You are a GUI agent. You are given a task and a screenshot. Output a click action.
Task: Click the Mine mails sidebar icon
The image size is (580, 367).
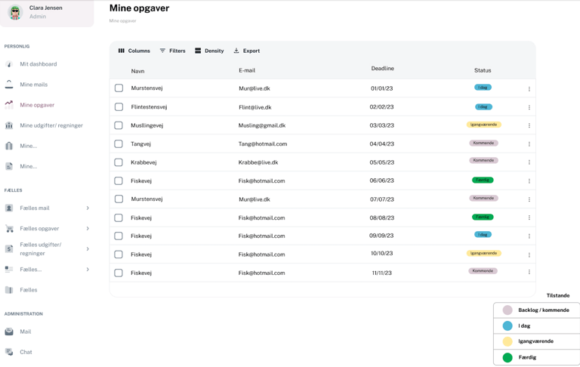(9, 85)
